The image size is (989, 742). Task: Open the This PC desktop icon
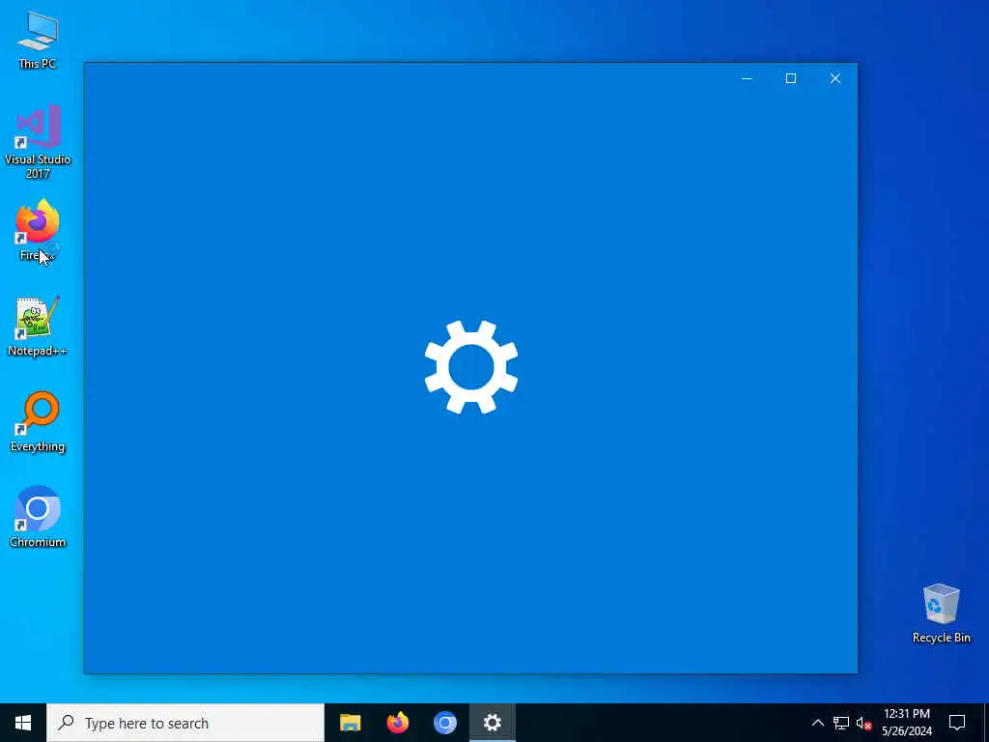pyautogui.click(x=38, y=39)
